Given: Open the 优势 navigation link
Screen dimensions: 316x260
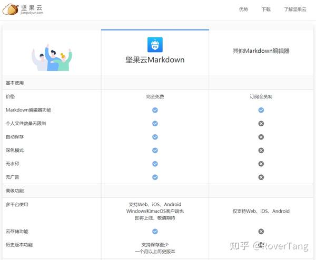Looking at the screenshot, I should point(243,9).
